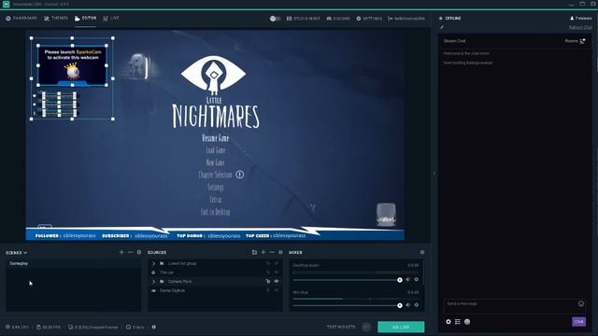The width and height of the screenshot is (598, 336).
Task: Open source properties gear icon
Action: tap(280, 252)
